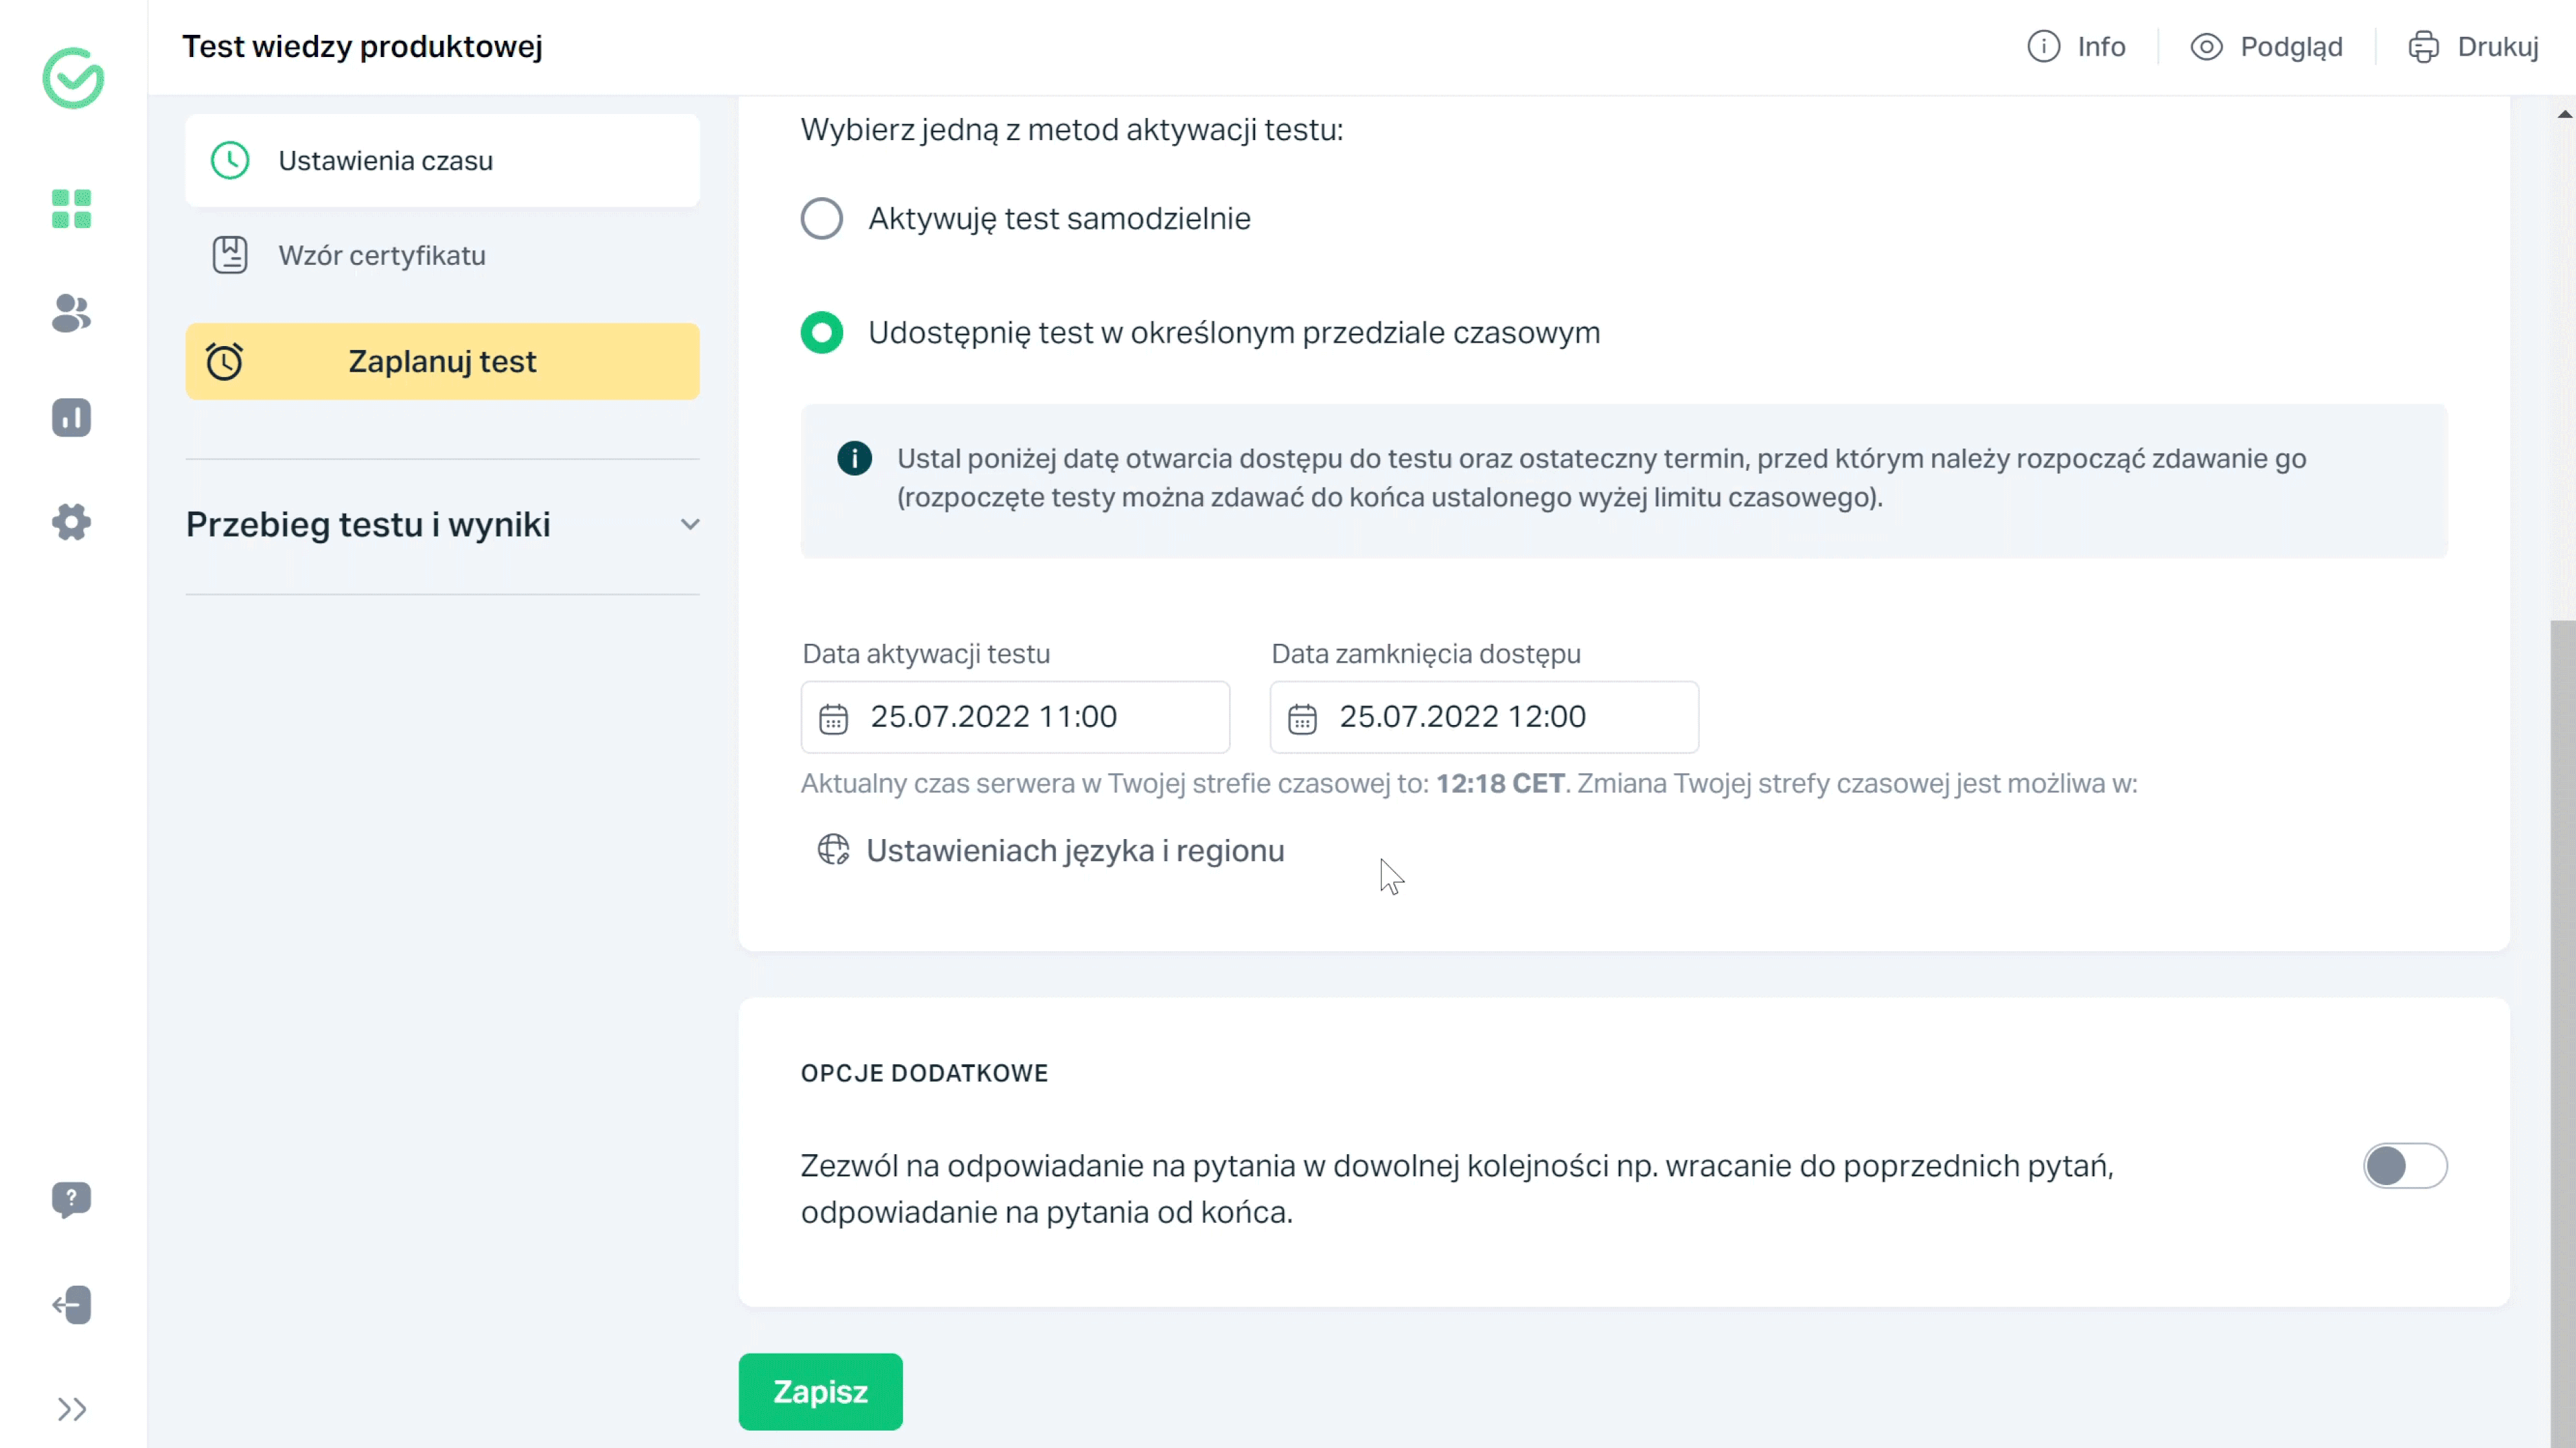
Task: Click the Data aktywacji testu input field
Action: coord(1016,716)
